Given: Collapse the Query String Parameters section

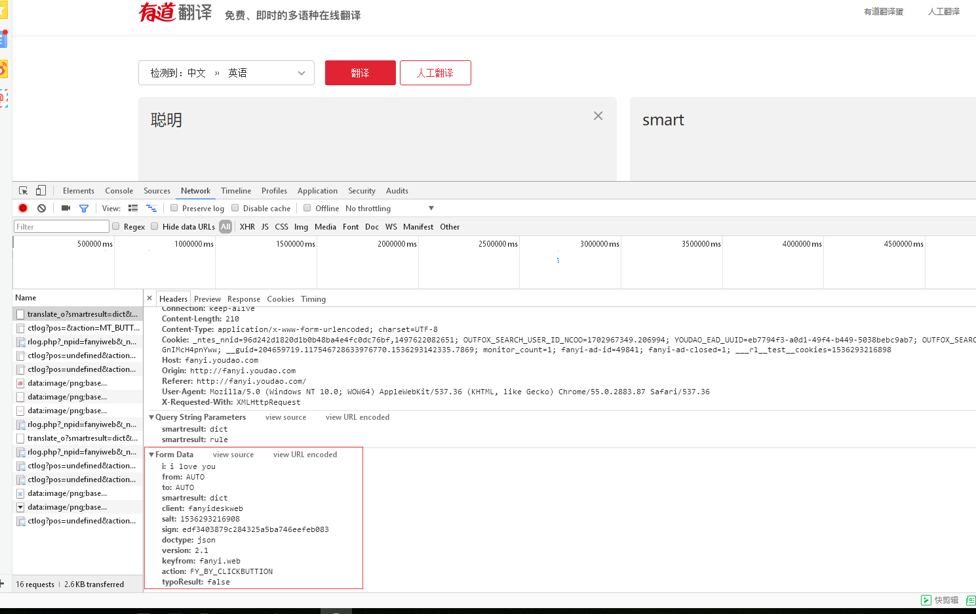Looking at the screenshot, I should click(x=151, y=417).
